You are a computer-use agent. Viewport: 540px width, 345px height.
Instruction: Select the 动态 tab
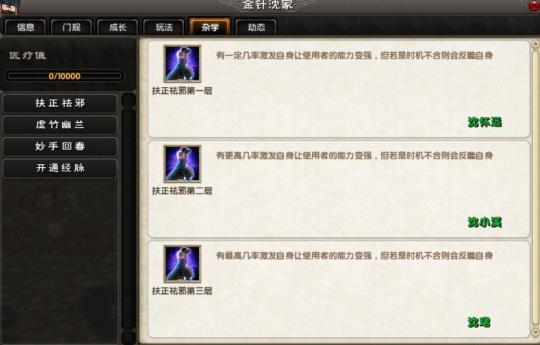(256, 27)
